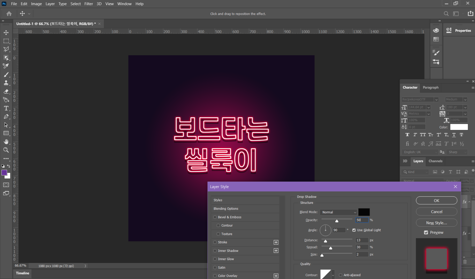Click the New Style... button
Viewport: 475px width, 279px height.
436,223
